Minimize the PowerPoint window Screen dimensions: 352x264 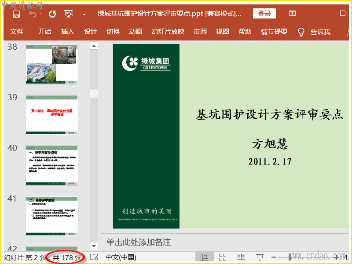318,13
